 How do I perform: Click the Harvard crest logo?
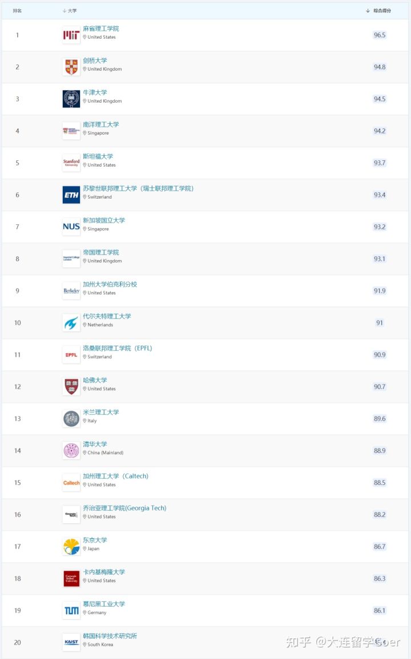coord(71,387)
